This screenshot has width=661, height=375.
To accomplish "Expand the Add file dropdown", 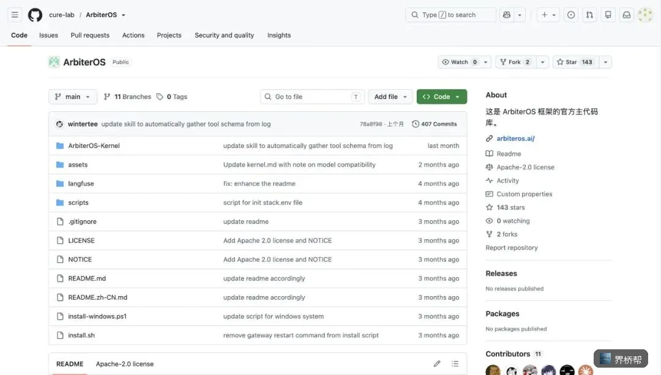I will [390, 97].
